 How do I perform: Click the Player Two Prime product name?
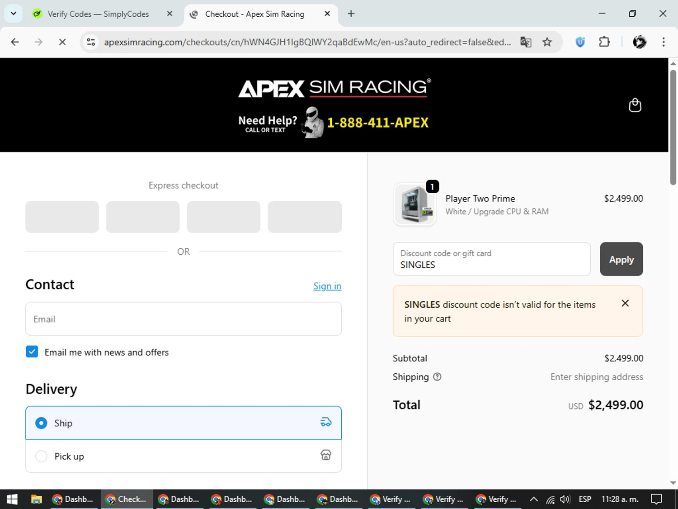point(480,198)
